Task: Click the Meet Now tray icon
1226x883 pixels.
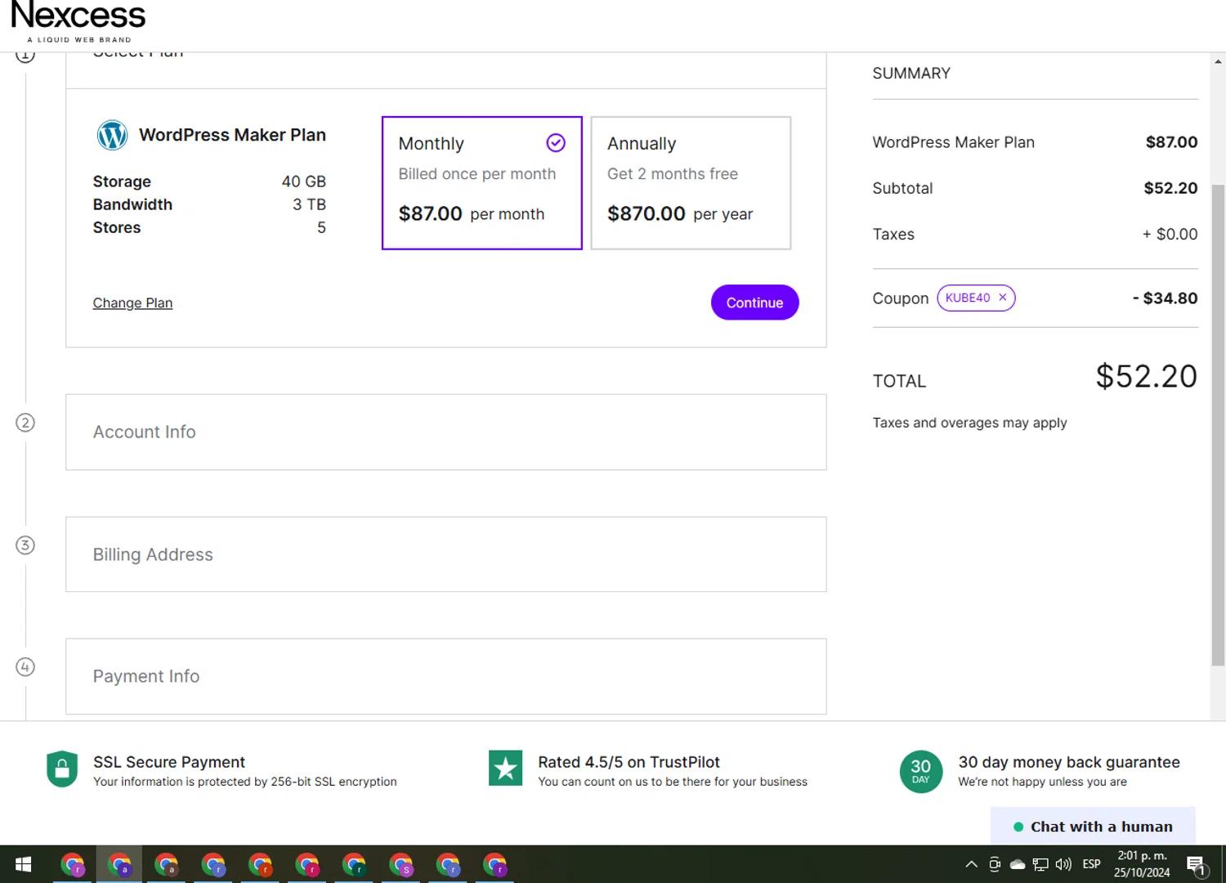Action: (x=995, y=864)
